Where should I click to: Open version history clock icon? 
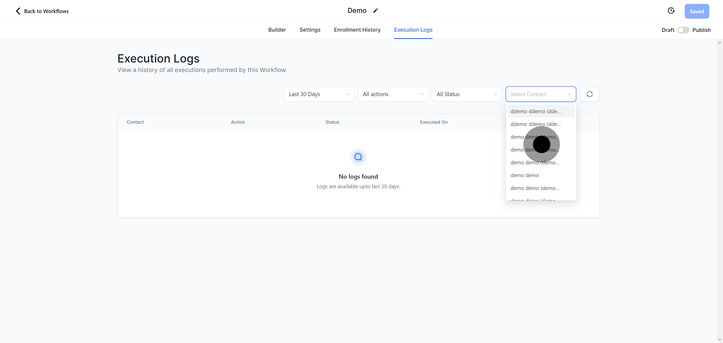click(671, 11)
